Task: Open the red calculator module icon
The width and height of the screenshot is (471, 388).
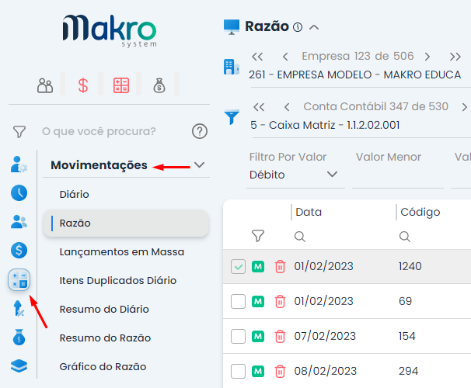Action: pyautogui.click(x=121, y=85)
